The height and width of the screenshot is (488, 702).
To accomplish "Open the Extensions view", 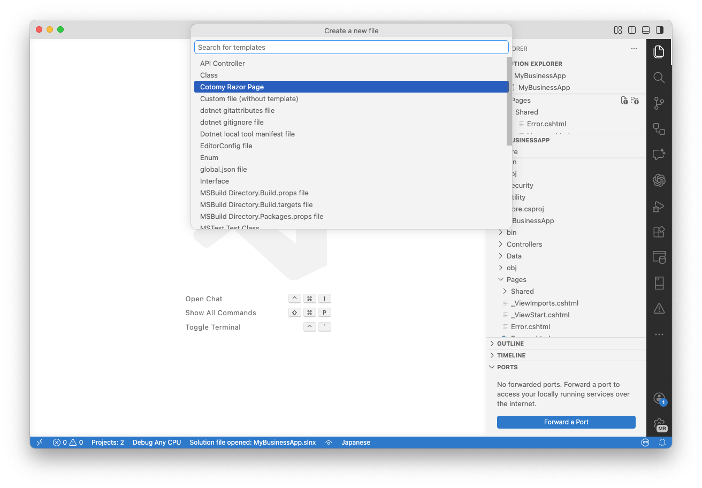I will (659, 232).
